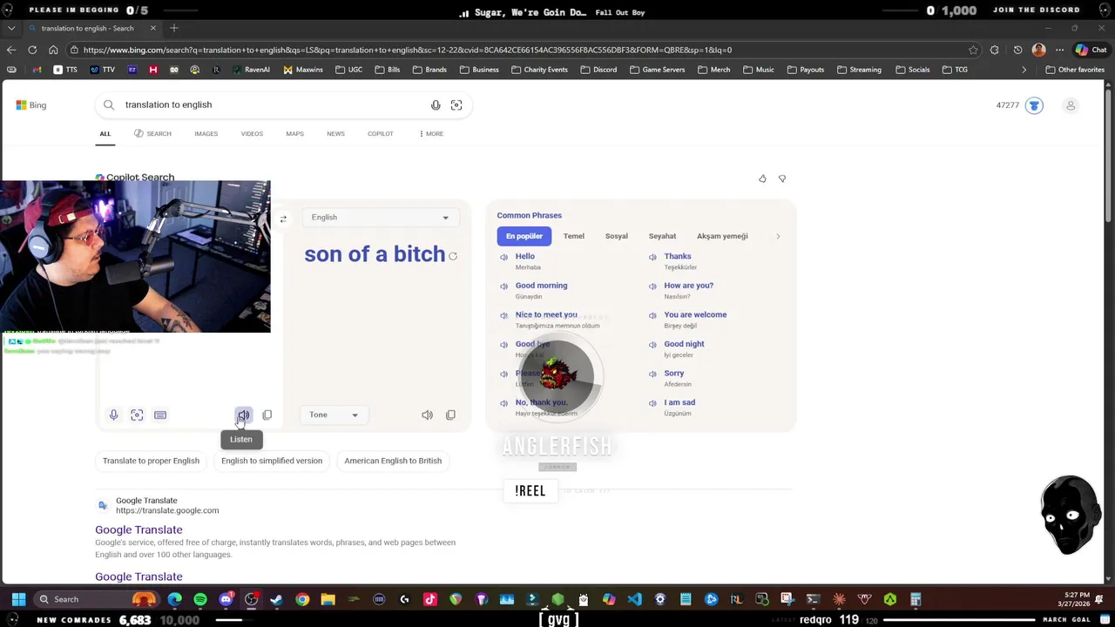
Task: Select the Akşam yemeği phrases tab
Action: coord(722,236)
